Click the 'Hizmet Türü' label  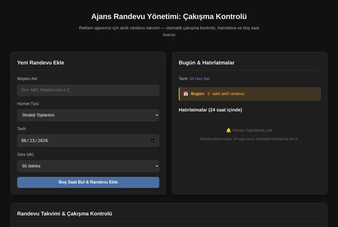[x=28, y=104]
